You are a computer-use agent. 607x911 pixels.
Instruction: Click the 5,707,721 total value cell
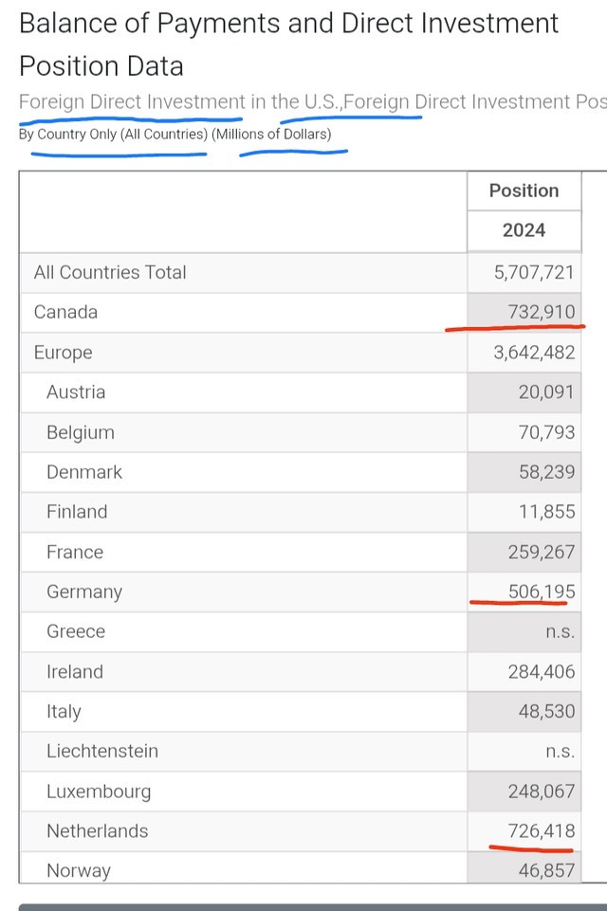[534, 273]
